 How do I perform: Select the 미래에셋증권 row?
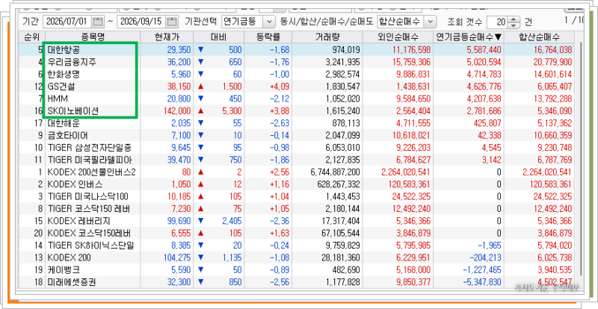297,282
